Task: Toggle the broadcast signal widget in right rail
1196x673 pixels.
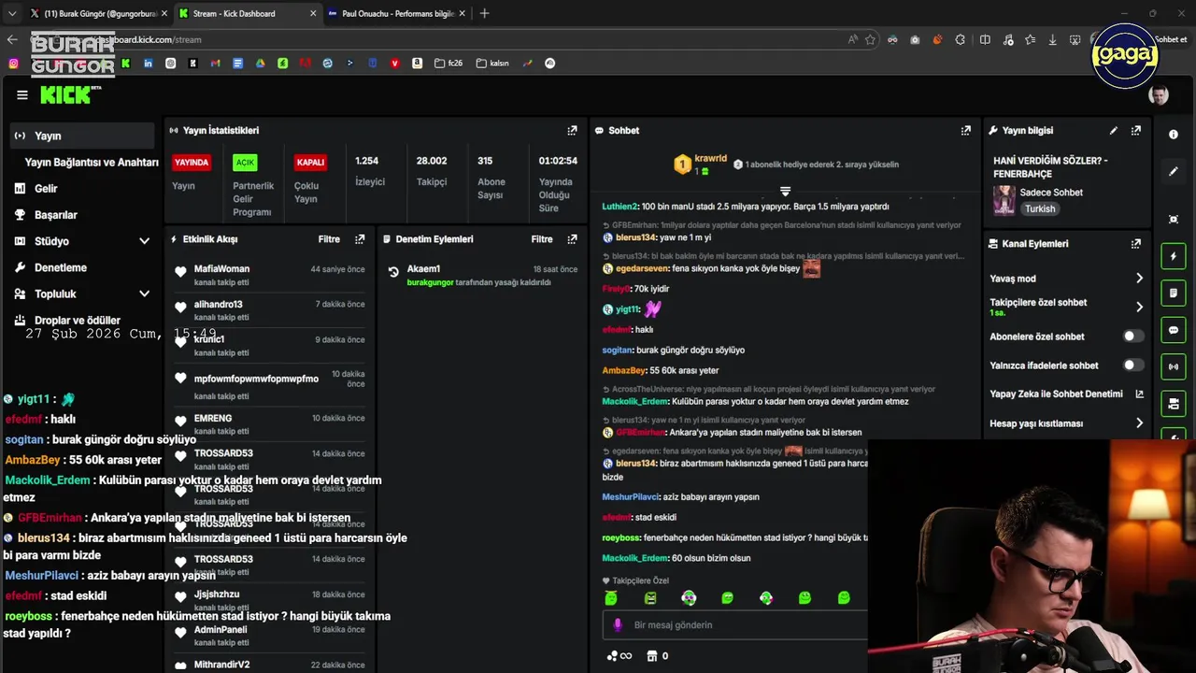Action: tap(1174, 366)
